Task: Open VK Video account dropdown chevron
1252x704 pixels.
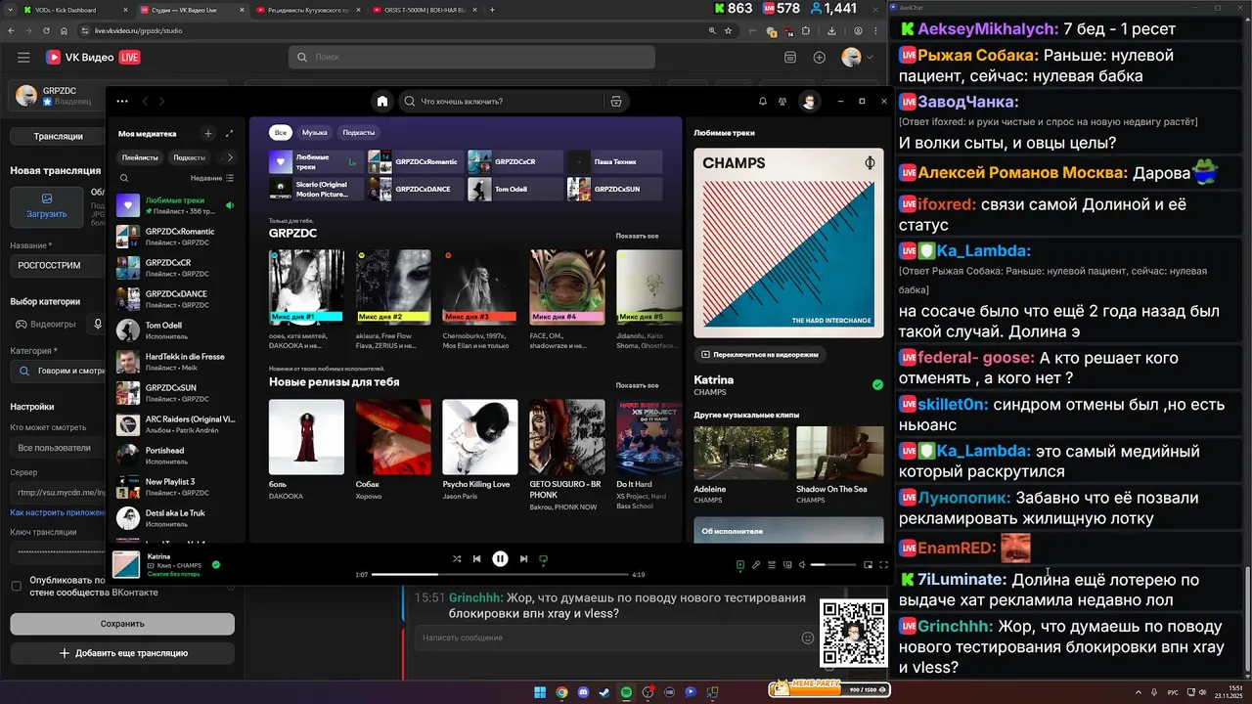Action: [x=869, y=58]
